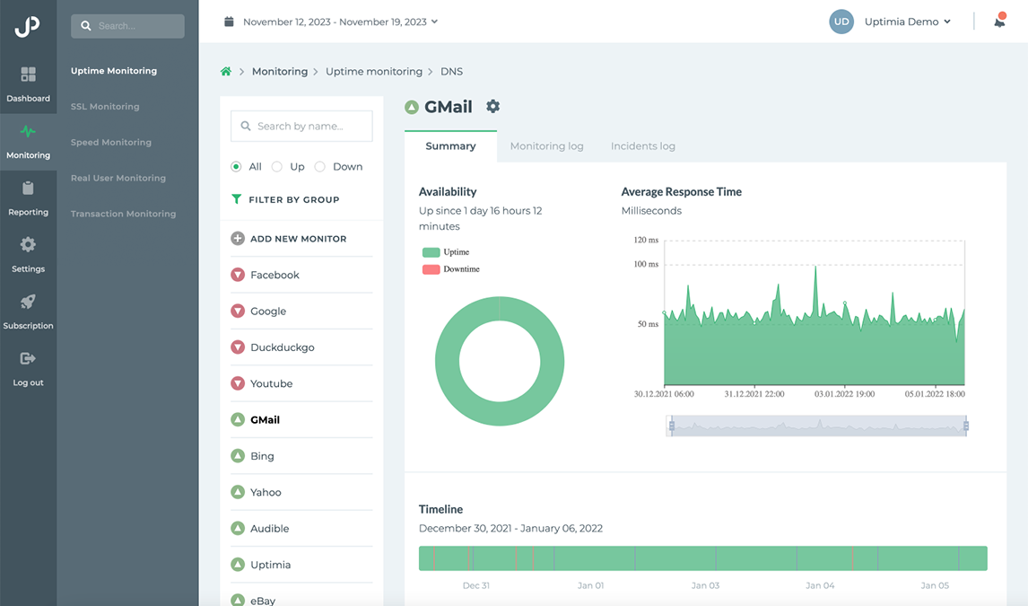Open the date range dropdown
Image resolution: width=1028 pixels, height=606 pixels.
click(x=340, y=22)
